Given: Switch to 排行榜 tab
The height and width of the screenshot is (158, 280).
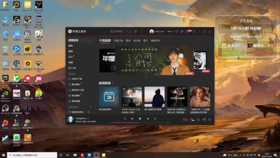Looking at the screenshot, I should (x=137, y=41).
